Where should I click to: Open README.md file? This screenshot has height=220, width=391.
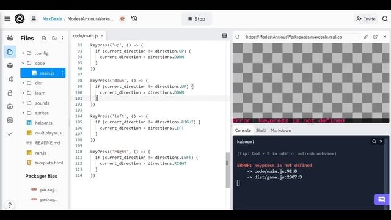(x=48, y=143)
